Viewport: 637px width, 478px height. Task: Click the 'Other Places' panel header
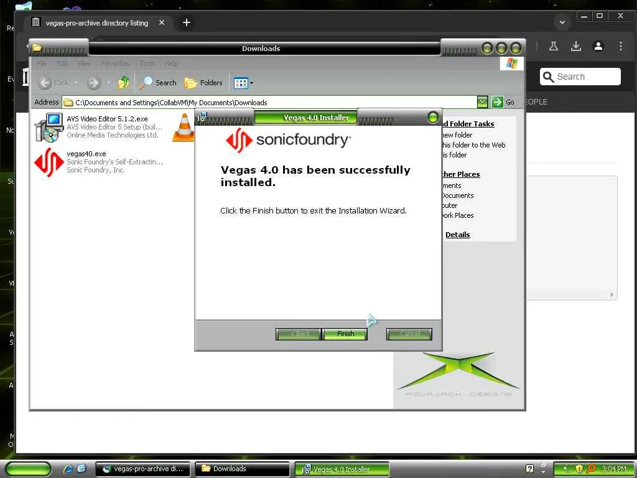click(461, 174)
